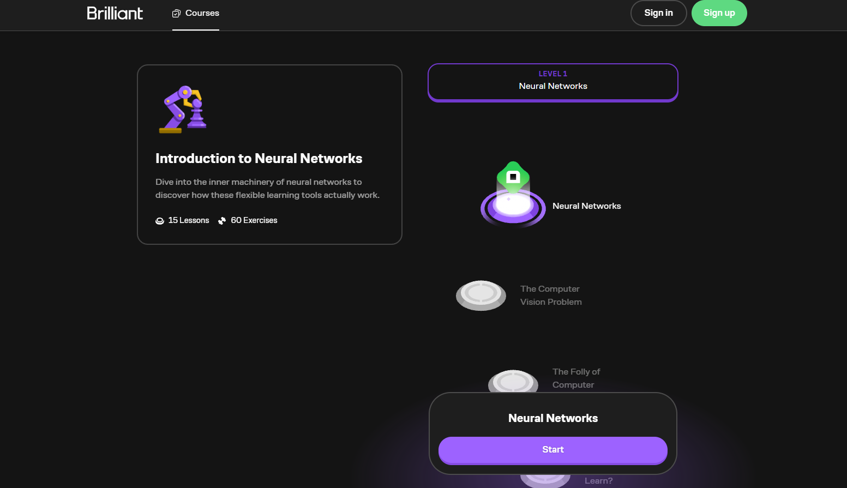Click the robot arm chess course icon
This screenshot has width=847, height=488.
[x=183, y=109]
